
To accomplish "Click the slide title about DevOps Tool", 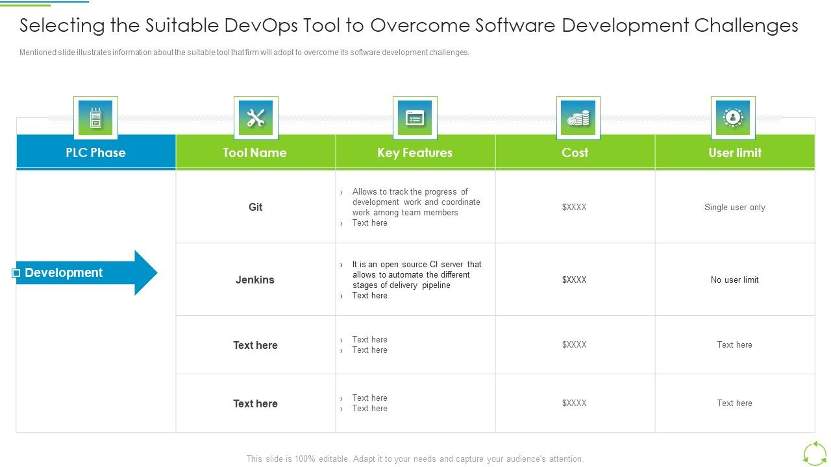I will [409, 25].
